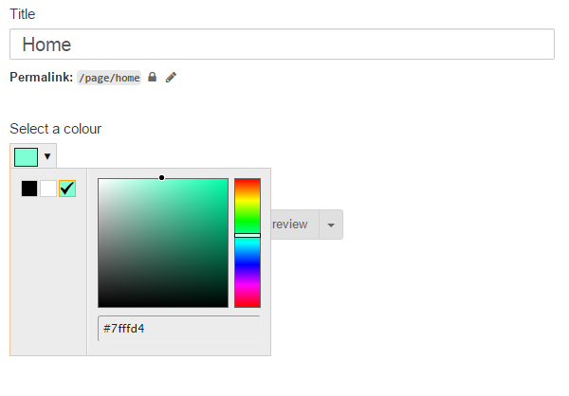Click the black picker dot on gradient
The width and height of the screenshot is (569, 396).
coord(162,178)
